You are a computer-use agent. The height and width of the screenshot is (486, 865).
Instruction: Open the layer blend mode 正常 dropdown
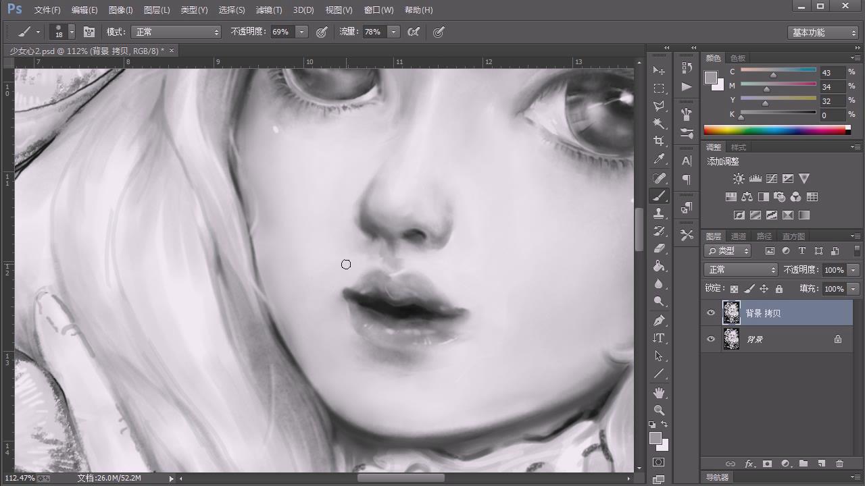[x=741, y=269]
